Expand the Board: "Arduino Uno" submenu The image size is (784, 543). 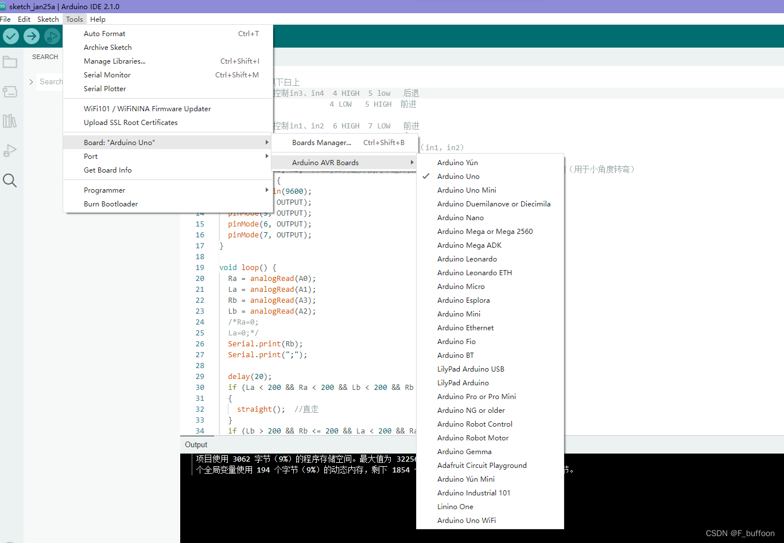coord(168,142)
